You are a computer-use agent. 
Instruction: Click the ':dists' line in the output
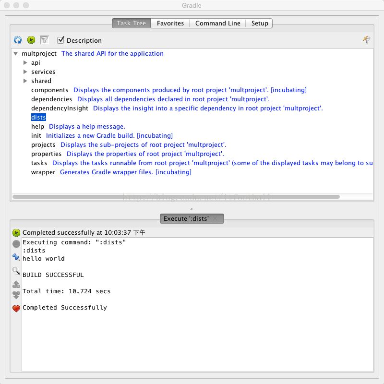click(x=34, y=251)
